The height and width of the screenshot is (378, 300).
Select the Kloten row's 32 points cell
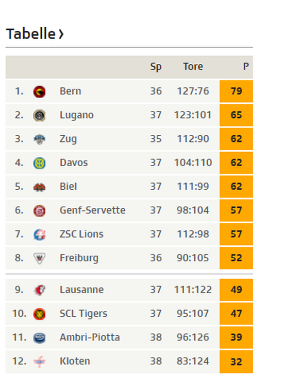236,362
